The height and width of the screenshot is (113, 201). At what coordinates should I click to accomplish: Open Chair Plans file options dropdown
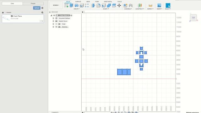41,21
